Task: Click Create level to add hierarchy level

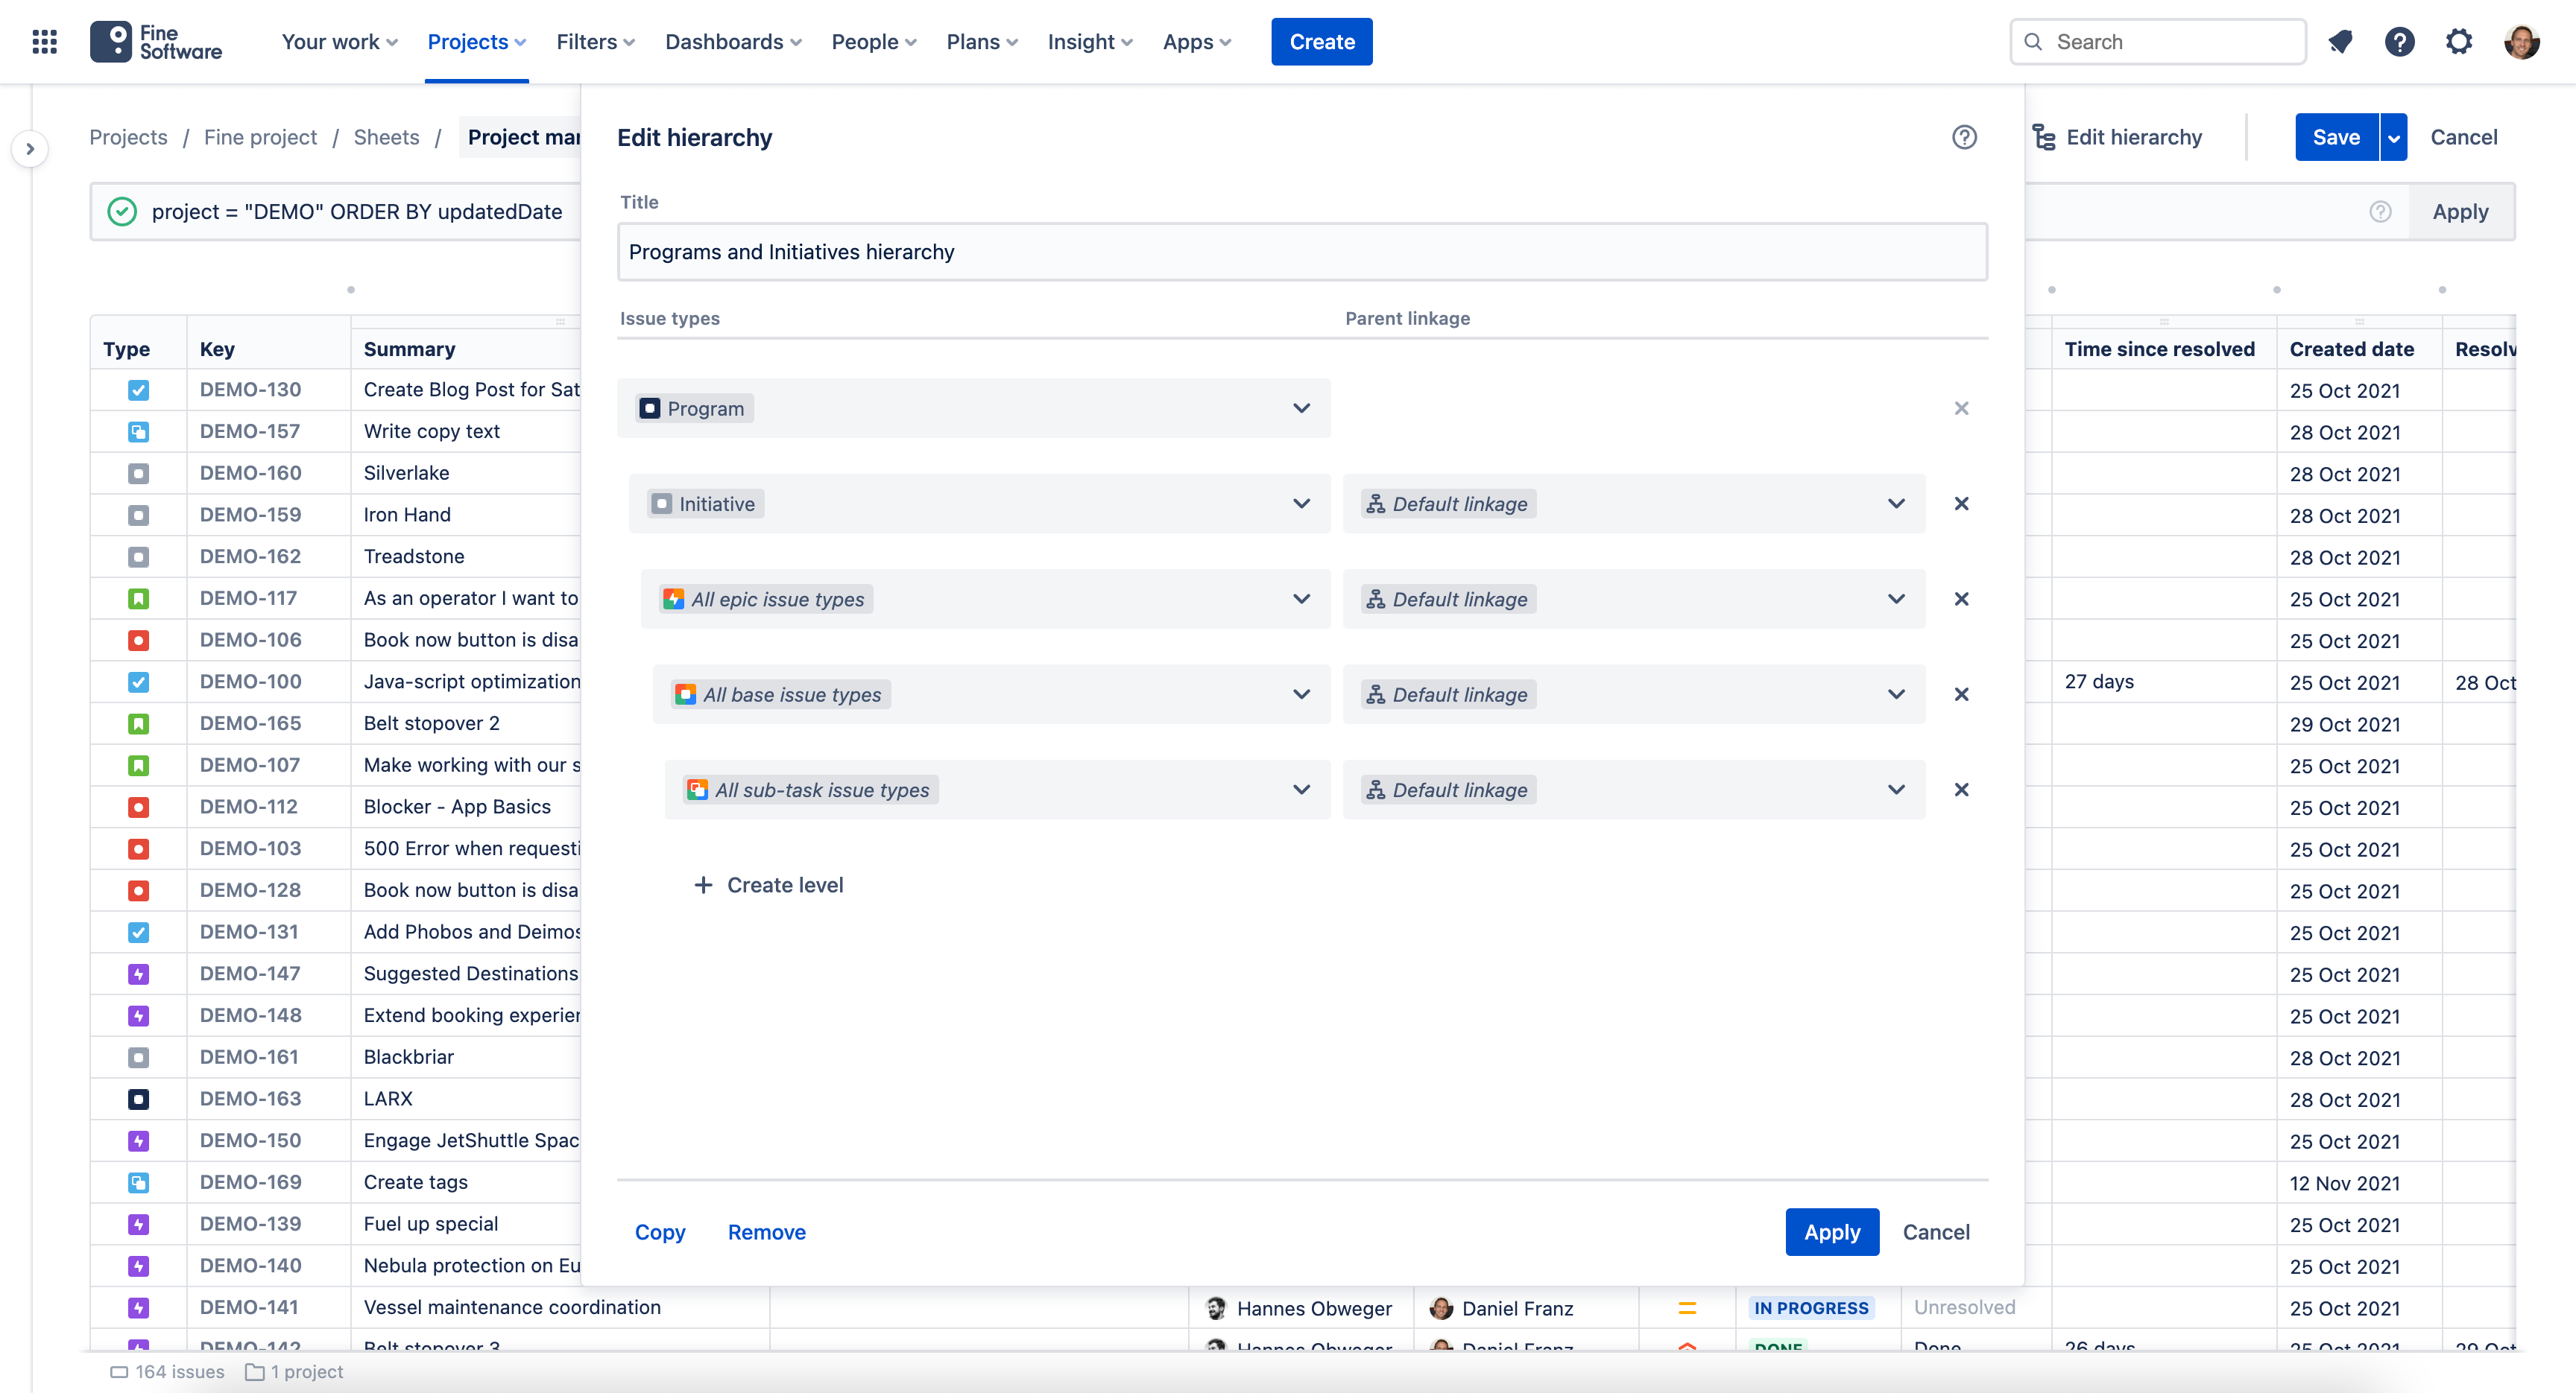Action: [768, 884]
